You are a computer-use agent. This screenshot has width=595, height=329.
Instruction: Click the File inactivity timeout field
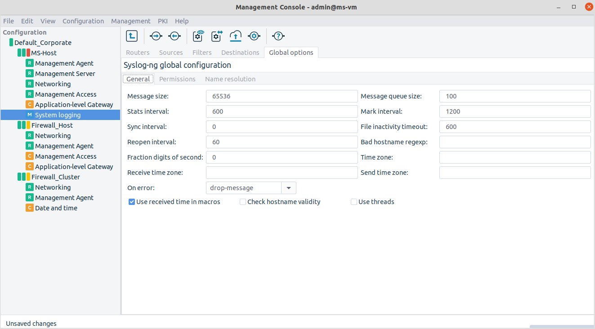click(x=515, y=127)
